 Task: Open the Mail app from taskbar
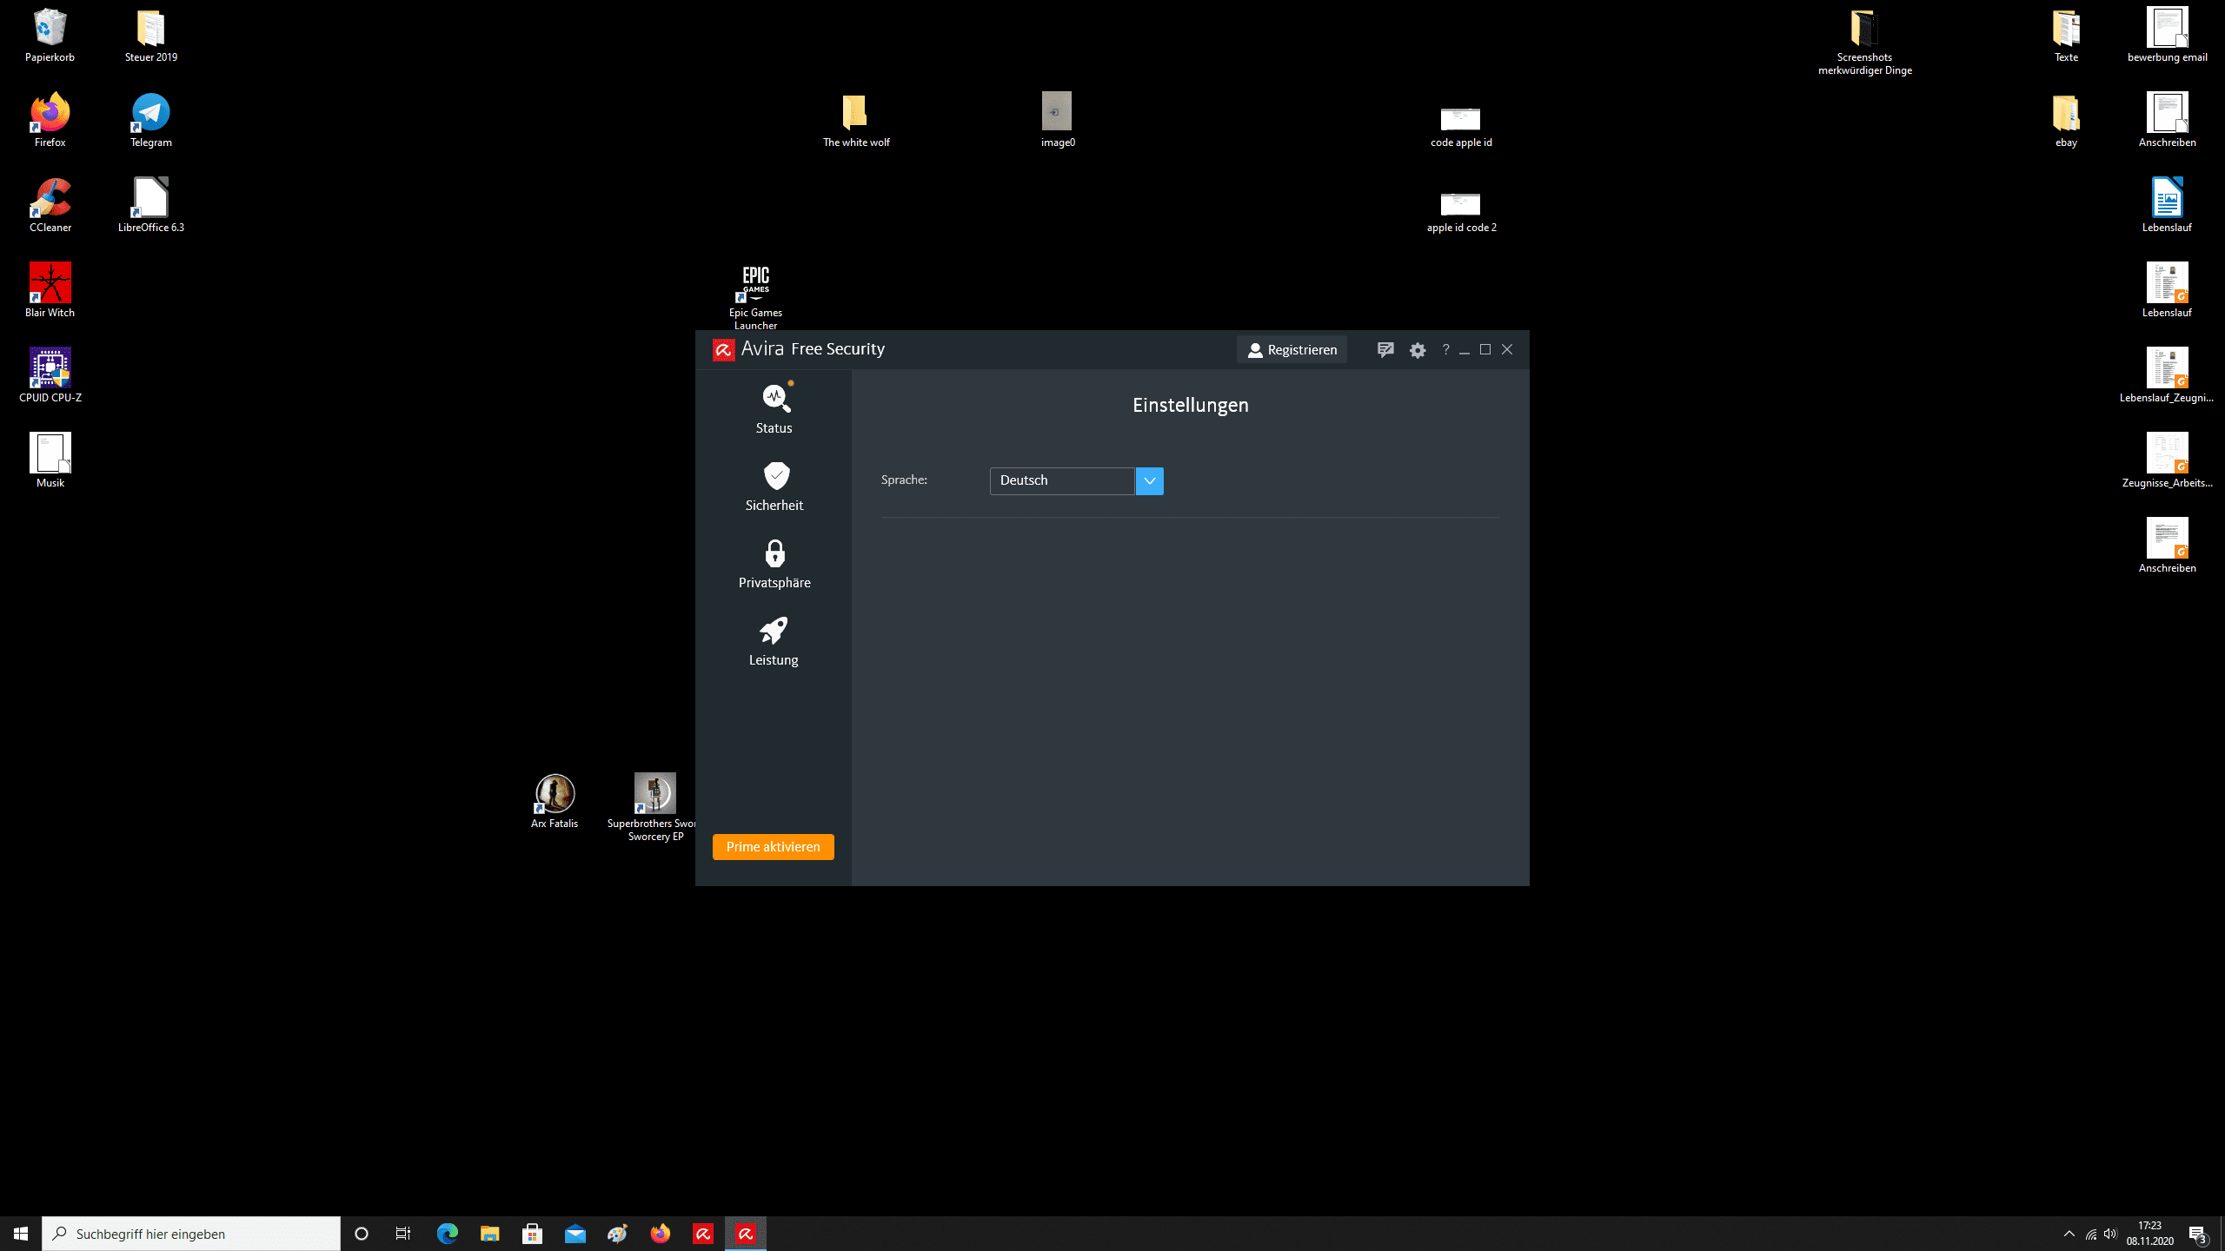(x=575, y=1234)
